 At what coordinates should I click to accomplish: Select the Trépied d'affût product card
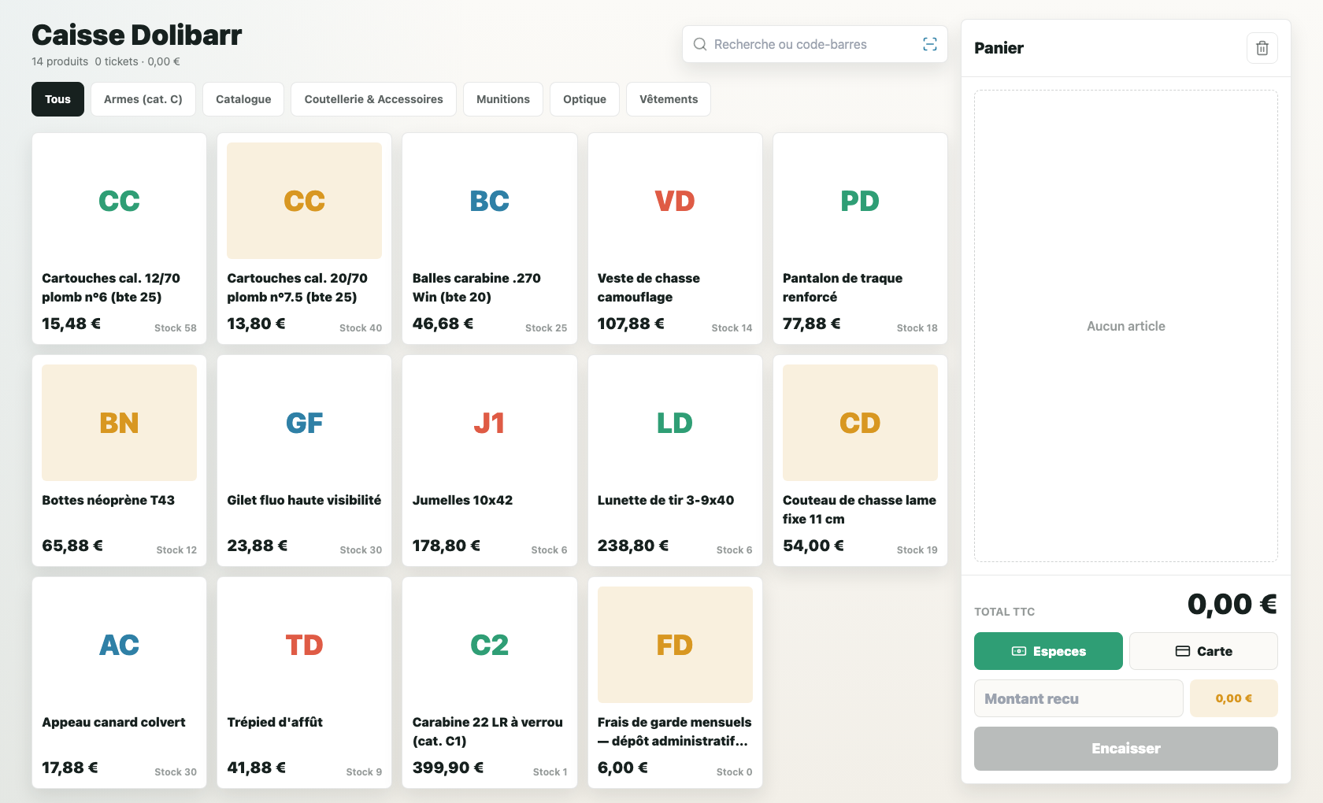pyautogui.click(x=304, y=683)
